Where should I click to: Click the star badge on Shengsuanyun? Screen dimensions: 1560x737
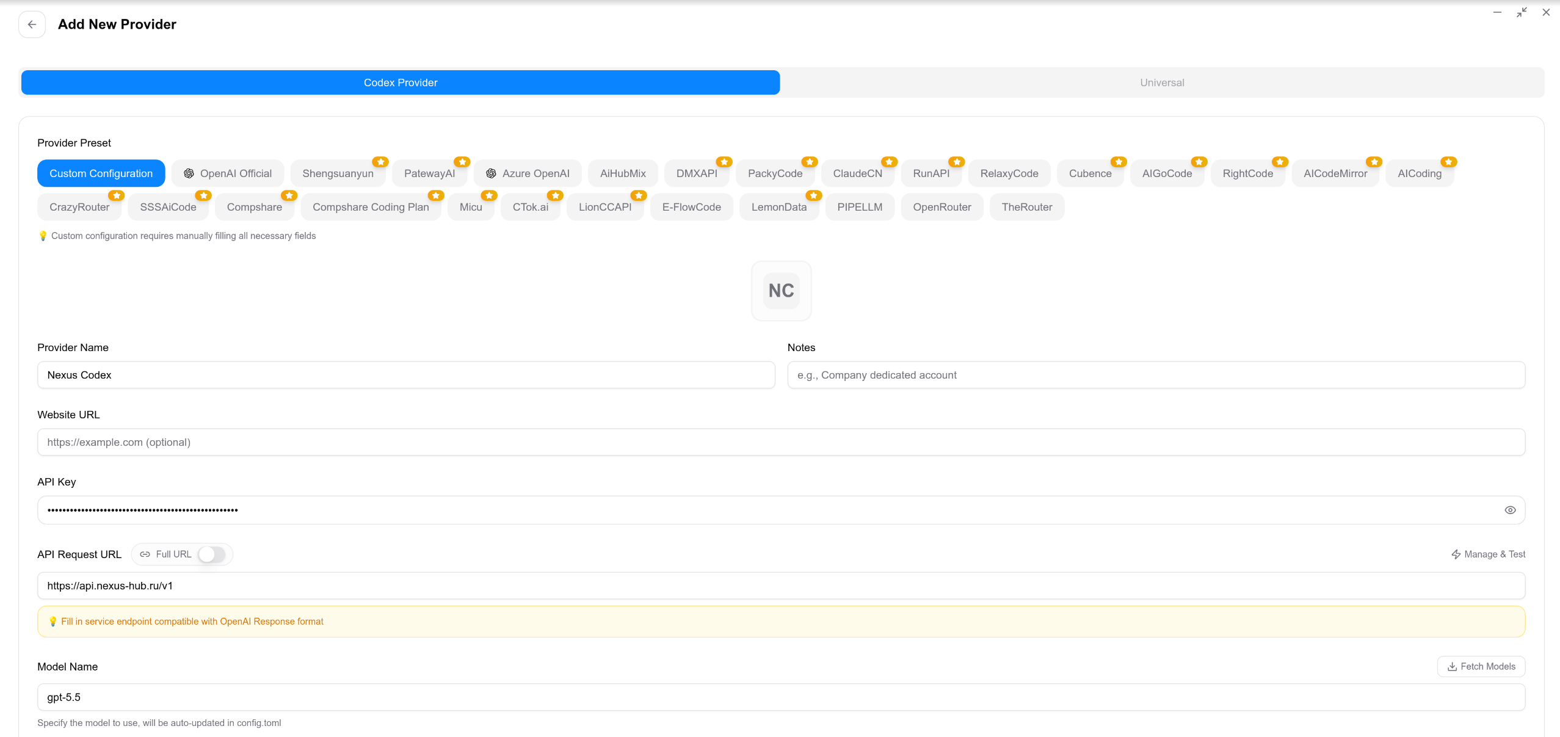point(380,162)
